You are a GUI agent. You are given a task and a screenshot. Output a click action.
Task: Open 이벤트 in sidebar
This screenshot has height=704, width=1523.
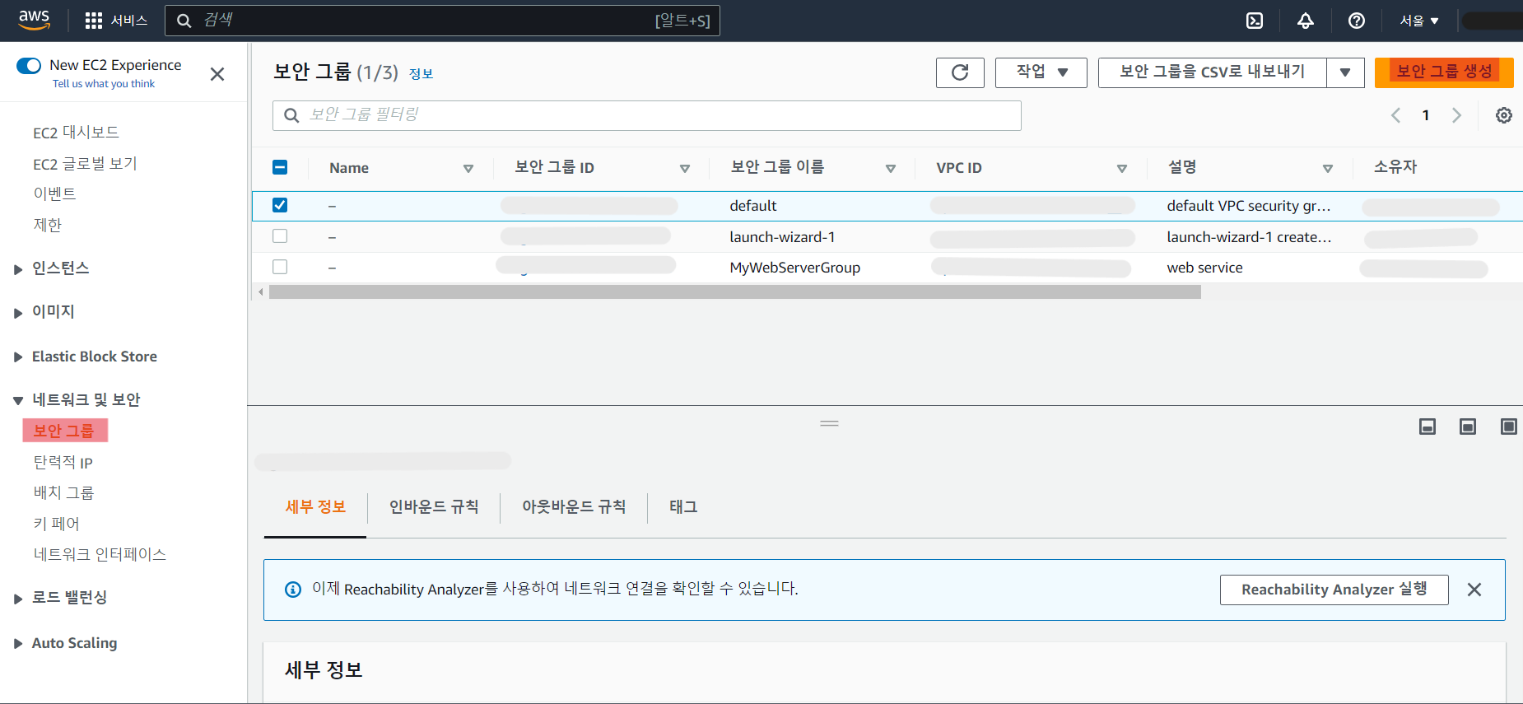pyautogui.click(x=54, y=193)
